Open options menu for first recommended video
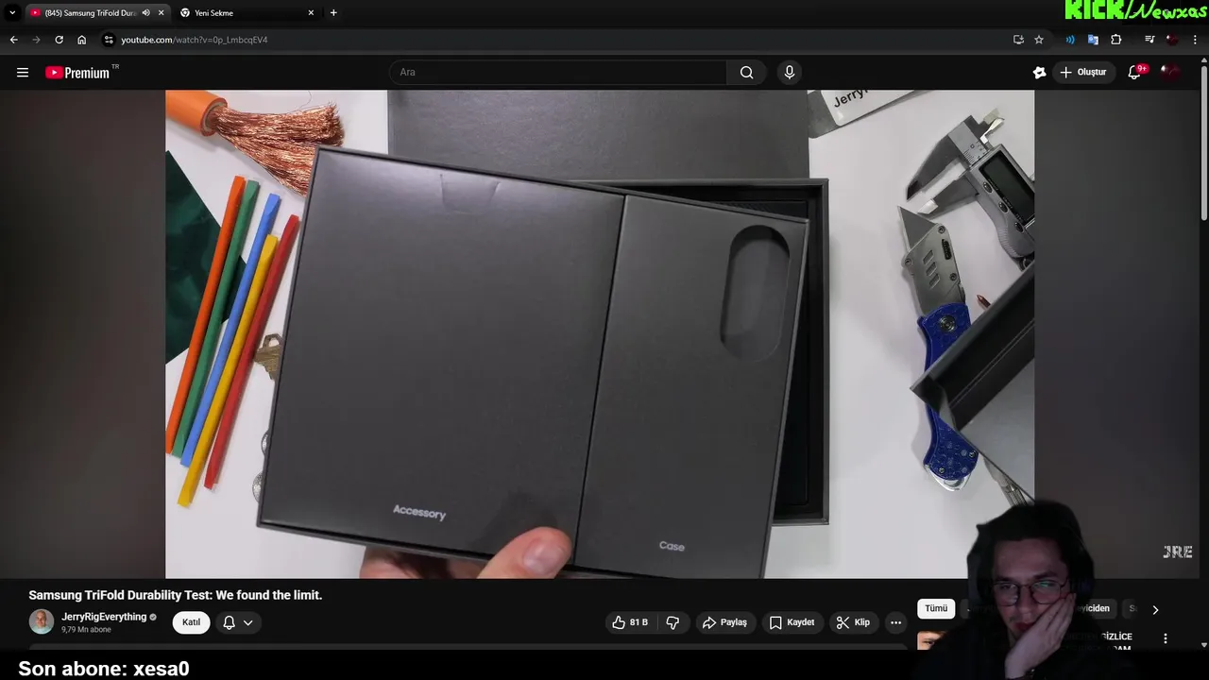 click(x=1166, y=638)
